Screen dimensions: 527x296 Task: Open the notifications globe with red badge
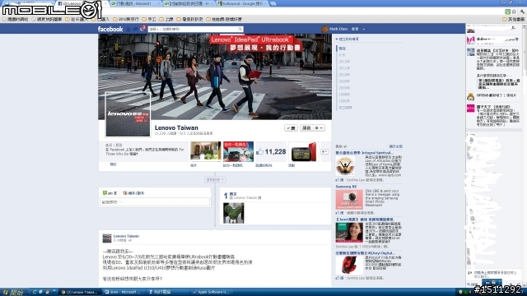[x=142, y=29]
